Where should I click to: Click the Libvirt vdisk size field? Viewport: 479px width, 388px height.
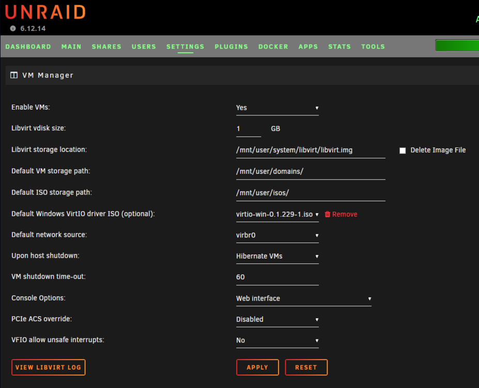coord(249,129)
